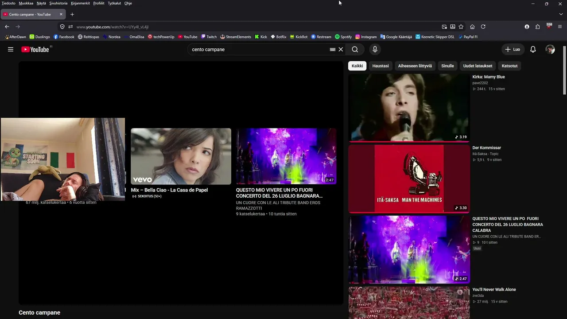The image size is (567, 319).
Task: Select the Aiheeseen liittyviä chip
Action: [x=415, y=66]
